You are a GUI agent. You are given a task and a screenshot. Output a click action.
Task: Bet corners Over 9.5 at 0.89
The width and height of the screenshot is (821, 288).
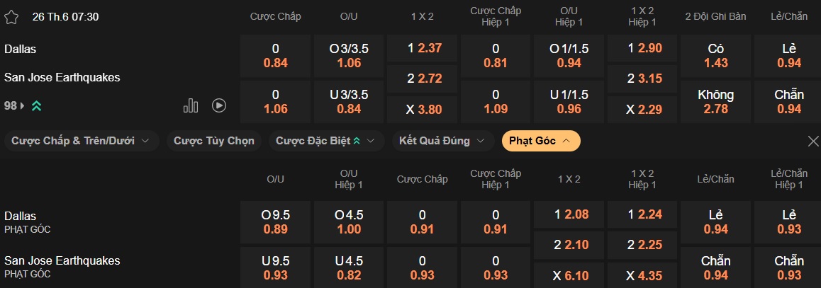pos(275,221)
